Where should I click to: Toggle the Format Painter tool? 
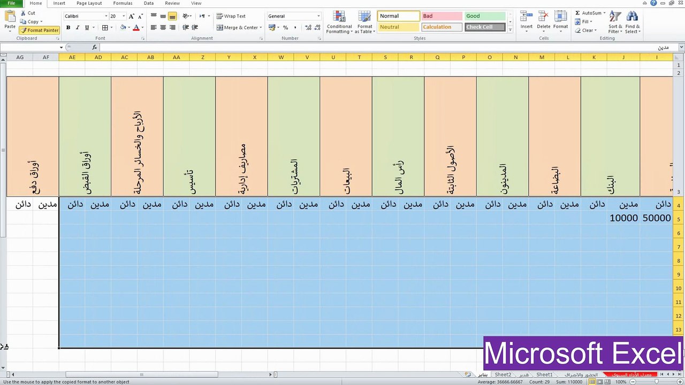(x=40, y=30)
